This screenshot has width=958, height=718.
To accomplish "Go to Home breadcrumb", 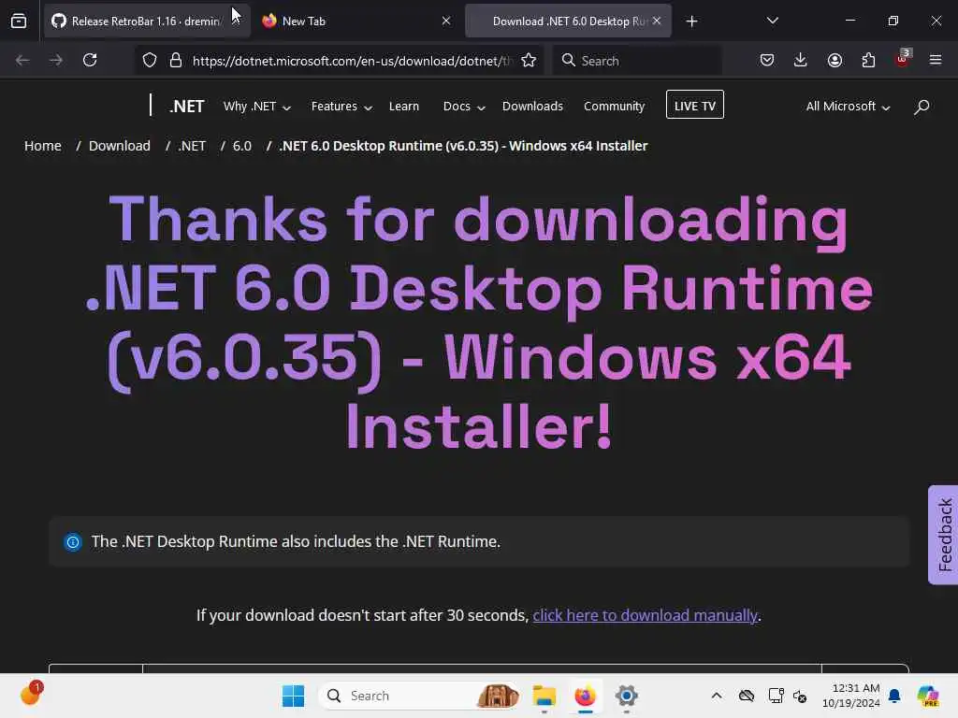I will (43, 146).
